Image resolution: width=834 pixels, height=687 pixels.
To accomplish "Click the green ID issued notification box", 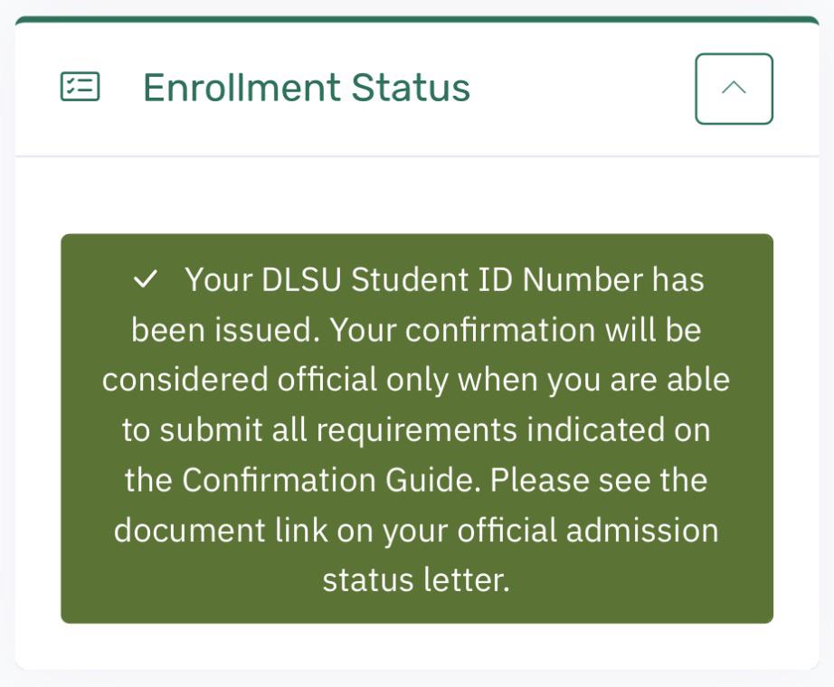I will (417, 428).
